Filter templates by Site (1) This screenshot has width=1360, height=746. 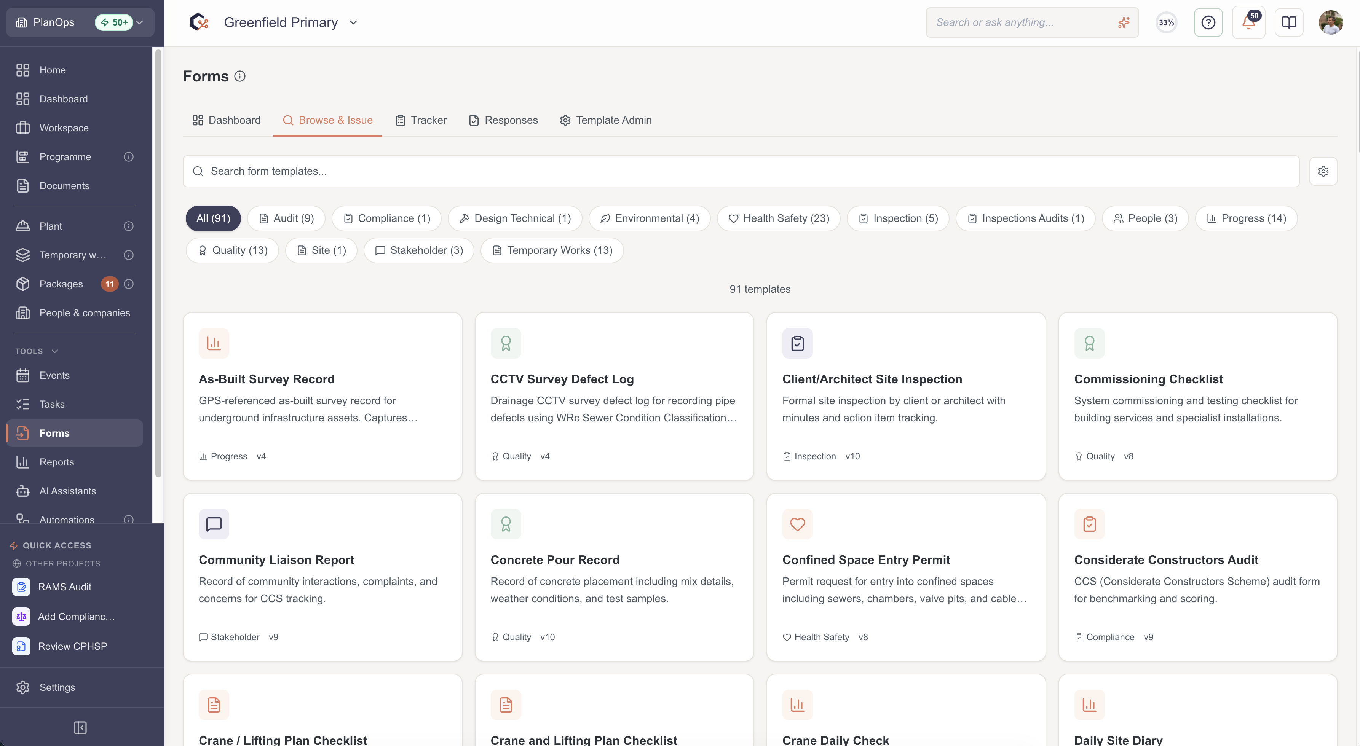point(321,250)
